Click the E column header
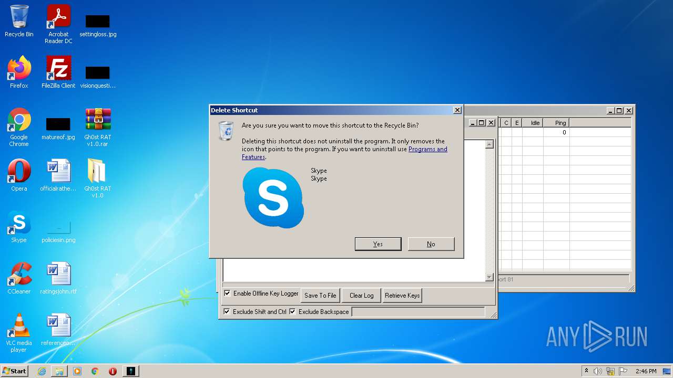 [517, 123]
